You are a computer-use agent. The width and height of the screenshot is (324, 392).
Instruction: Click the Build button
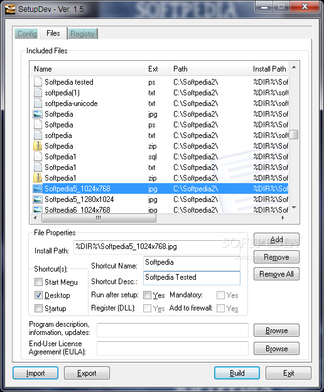(237, 373)
